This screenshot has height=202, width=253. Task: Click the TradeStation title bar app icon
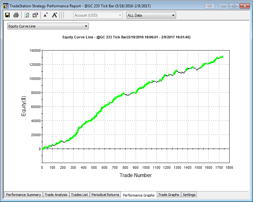(x=5, y=6)
